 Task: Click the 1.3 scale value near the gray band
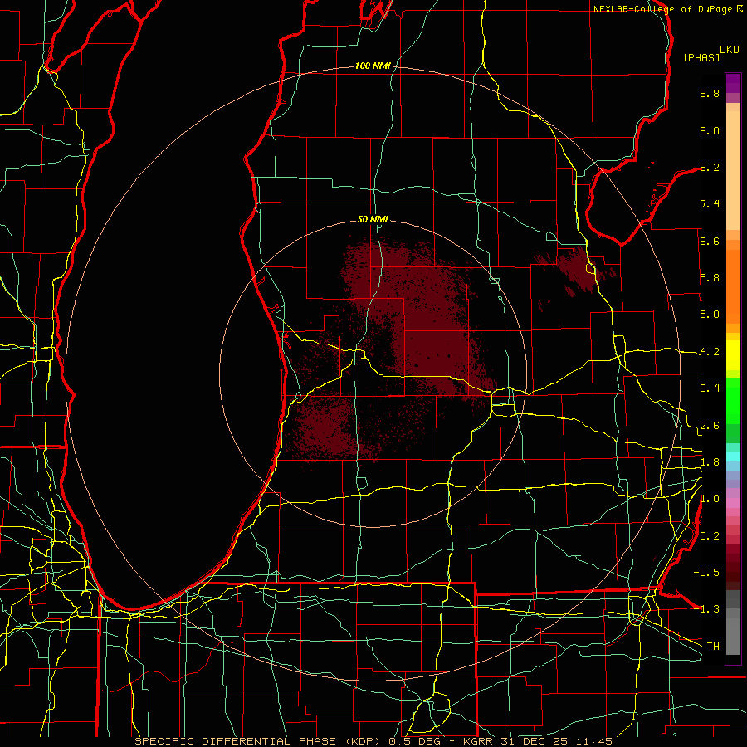click(x=710, y=609)
